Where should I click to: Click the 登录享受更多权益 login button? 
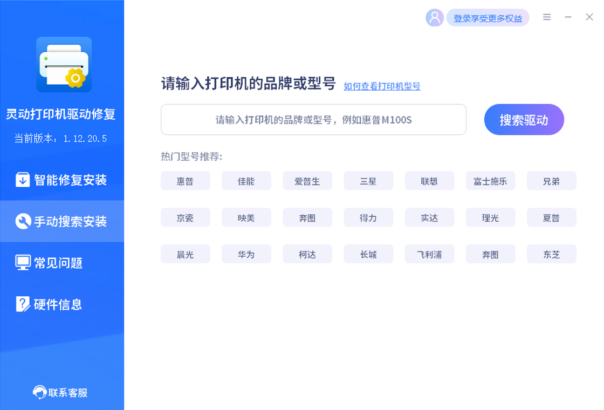pos(488,18)
